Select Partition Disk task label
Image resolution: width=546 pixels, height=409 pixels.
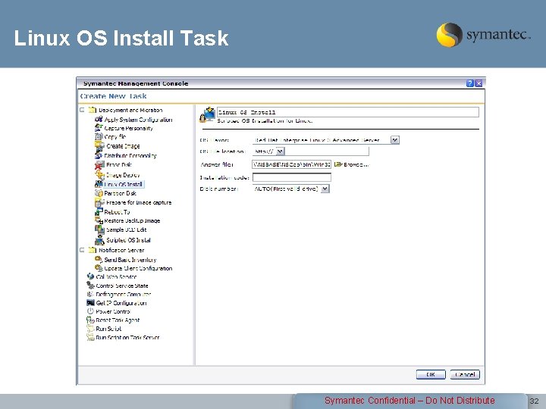[x=120, y=193]
